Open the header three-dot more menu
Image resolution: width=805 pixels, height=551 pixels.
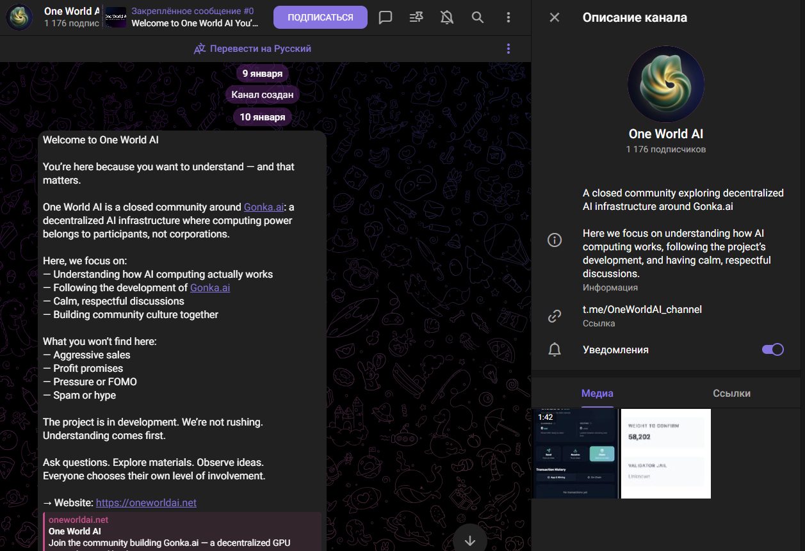click(x=508, y=18)
